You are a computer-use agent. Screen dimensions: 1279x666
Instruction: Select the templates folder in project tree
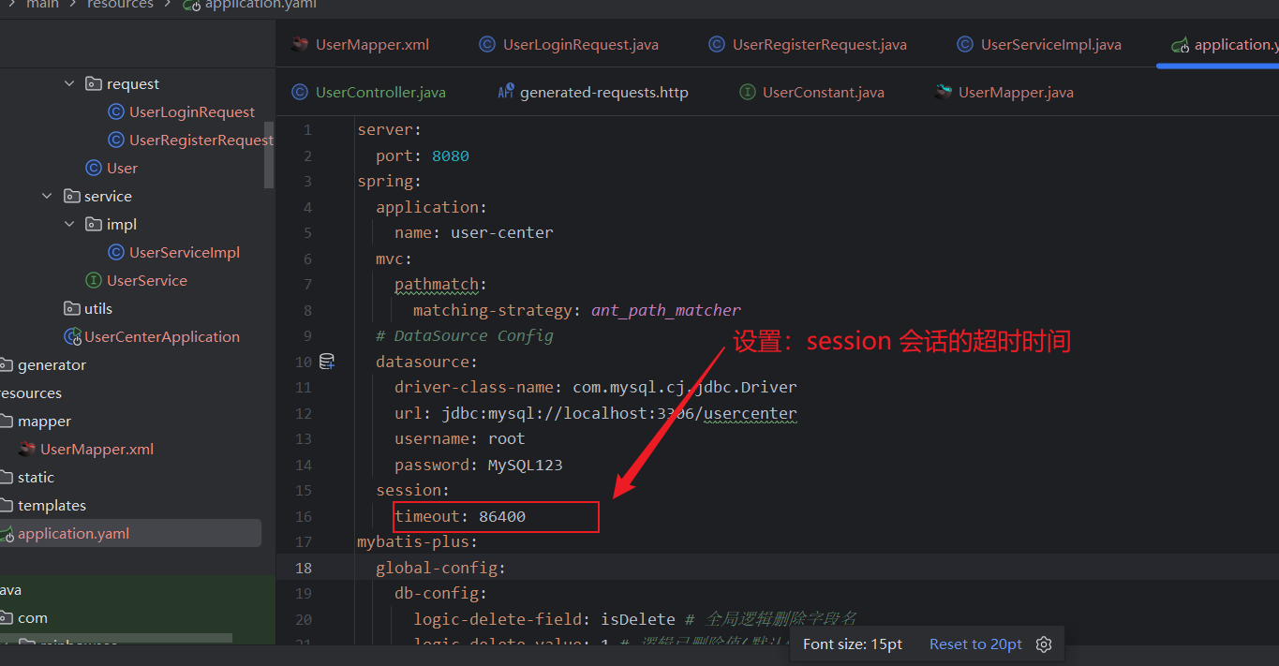coord(52,505)
